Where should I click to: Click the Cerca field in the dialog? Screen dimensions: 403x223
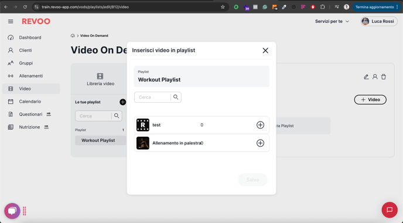(152, 97)
